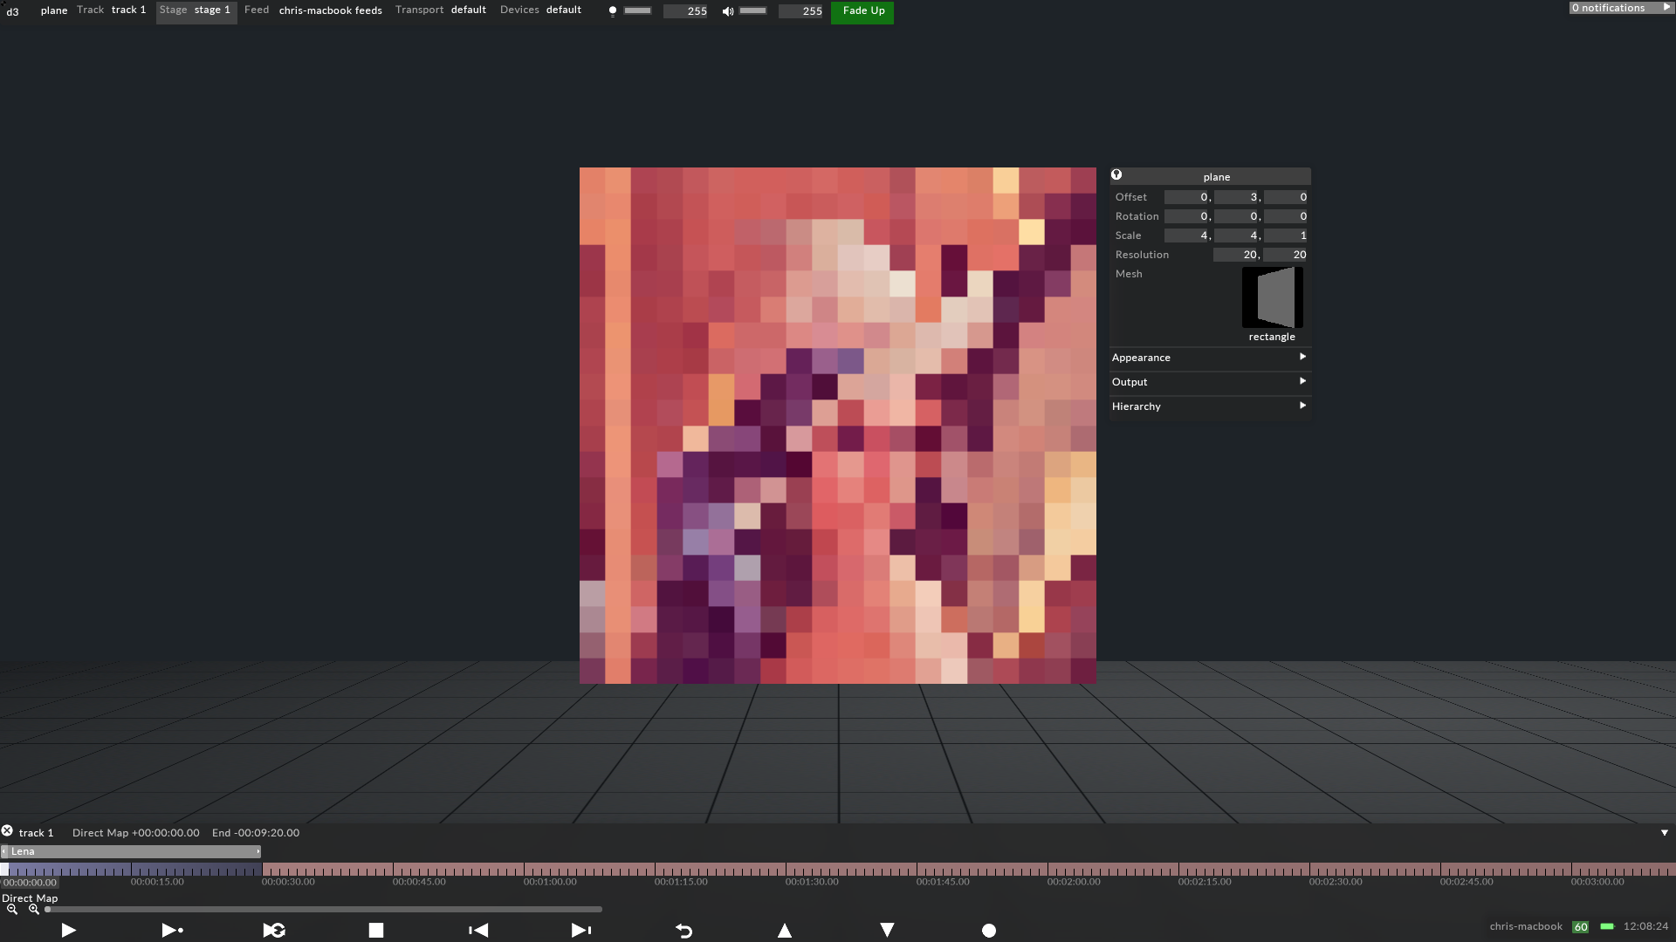Screen dimensions: 1676x942
Task: Zoom out the timeline magnifier
Action: tap(12, 910)
